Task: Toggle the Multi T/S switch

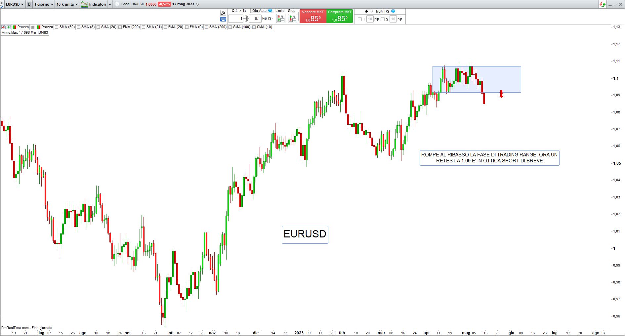Action: (368, 11)
